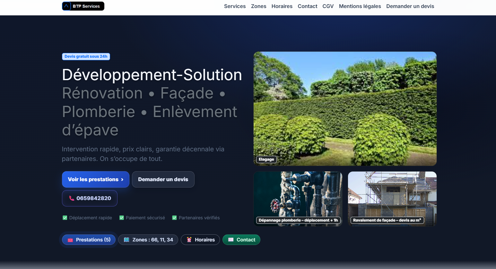This screenshot has height=269, width=496.
Task: Open Services in the top navigation
Action: tap(235, 6)
